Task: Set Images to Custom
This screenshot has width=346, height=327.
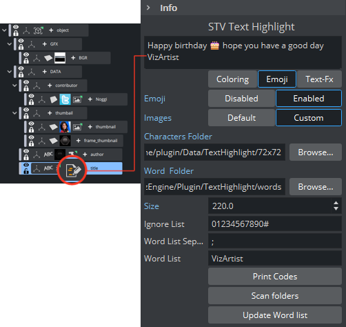Action: pyautogui.click(x=309, y=118)
